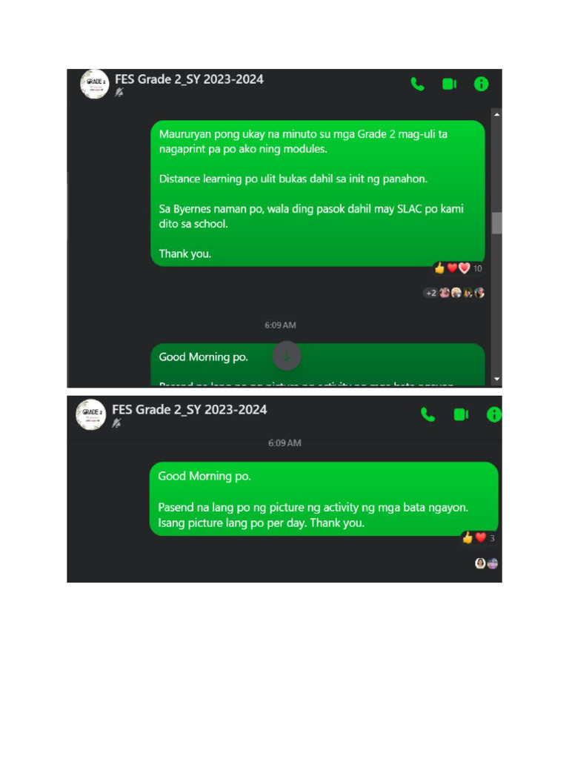Open info icon in lower chat header
The image size is (569, 759).
pyautogui.click(x=493, y=415)
